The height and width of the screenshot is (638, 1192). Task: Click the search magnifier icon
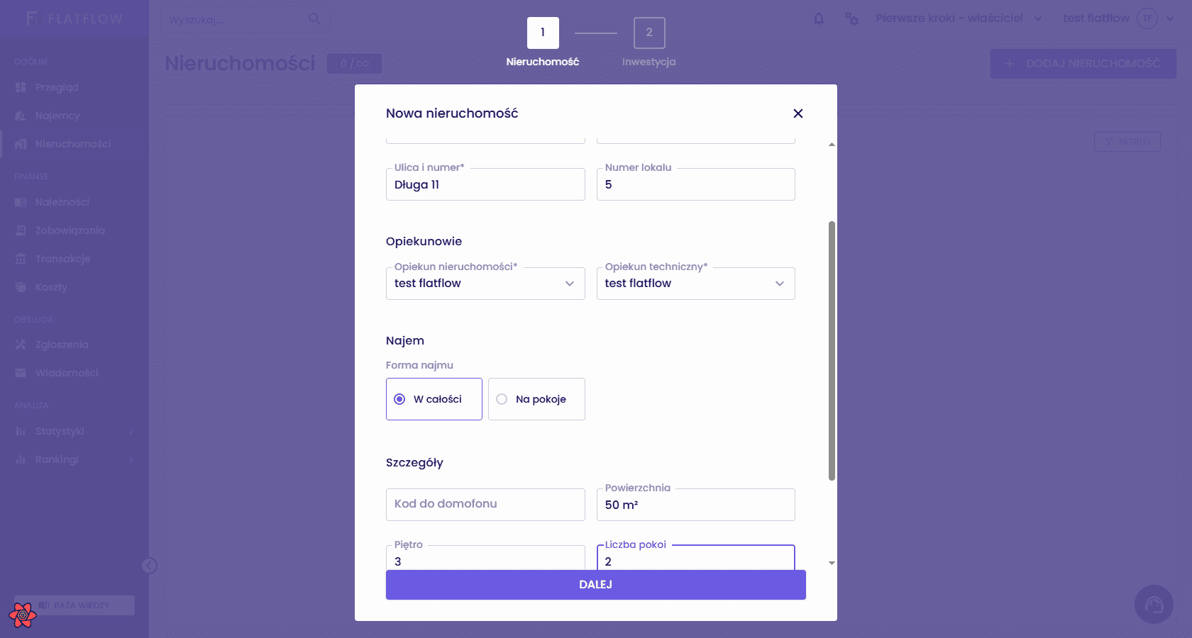point(314,19)
